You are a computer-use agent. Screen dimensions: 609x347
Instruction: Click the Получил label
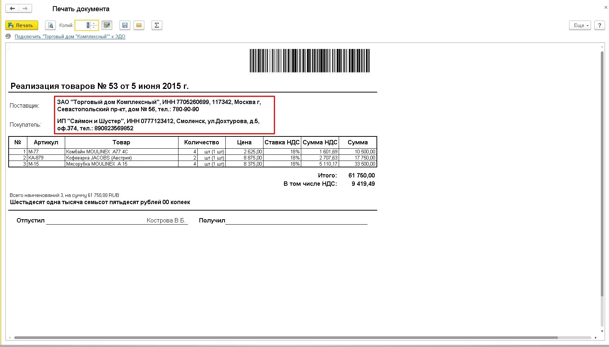212,220
